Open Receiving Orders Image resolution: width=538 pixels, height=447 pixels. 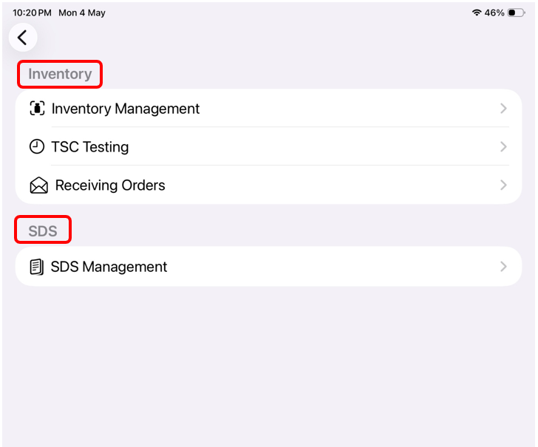click(269, 185)
